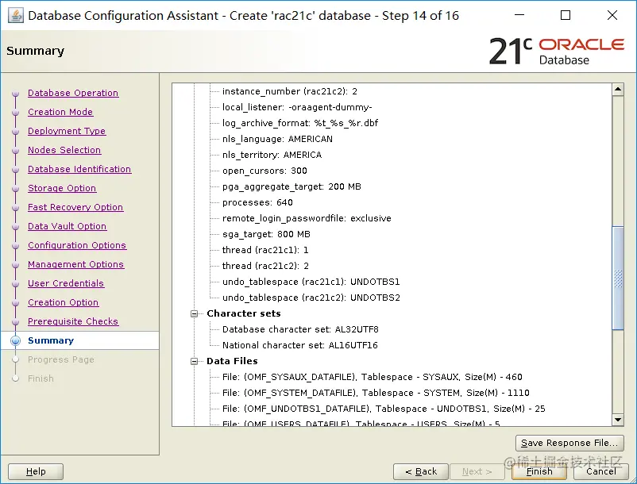
Task: Cancel the database creation wizard
Action: point(601,471)
